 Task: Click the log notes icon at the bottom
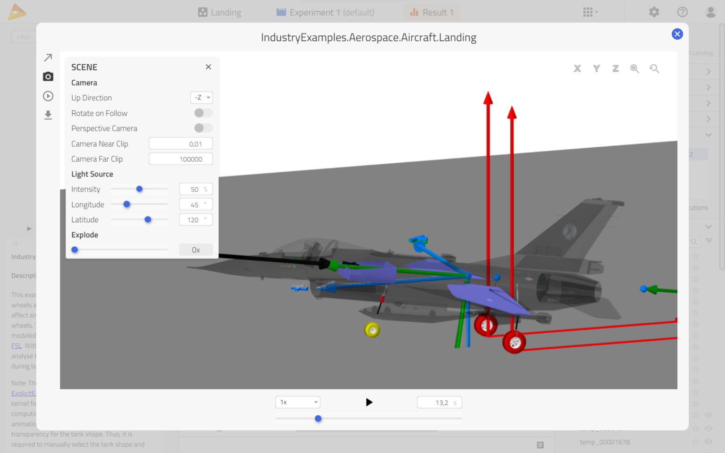click(x=540, y=445)
